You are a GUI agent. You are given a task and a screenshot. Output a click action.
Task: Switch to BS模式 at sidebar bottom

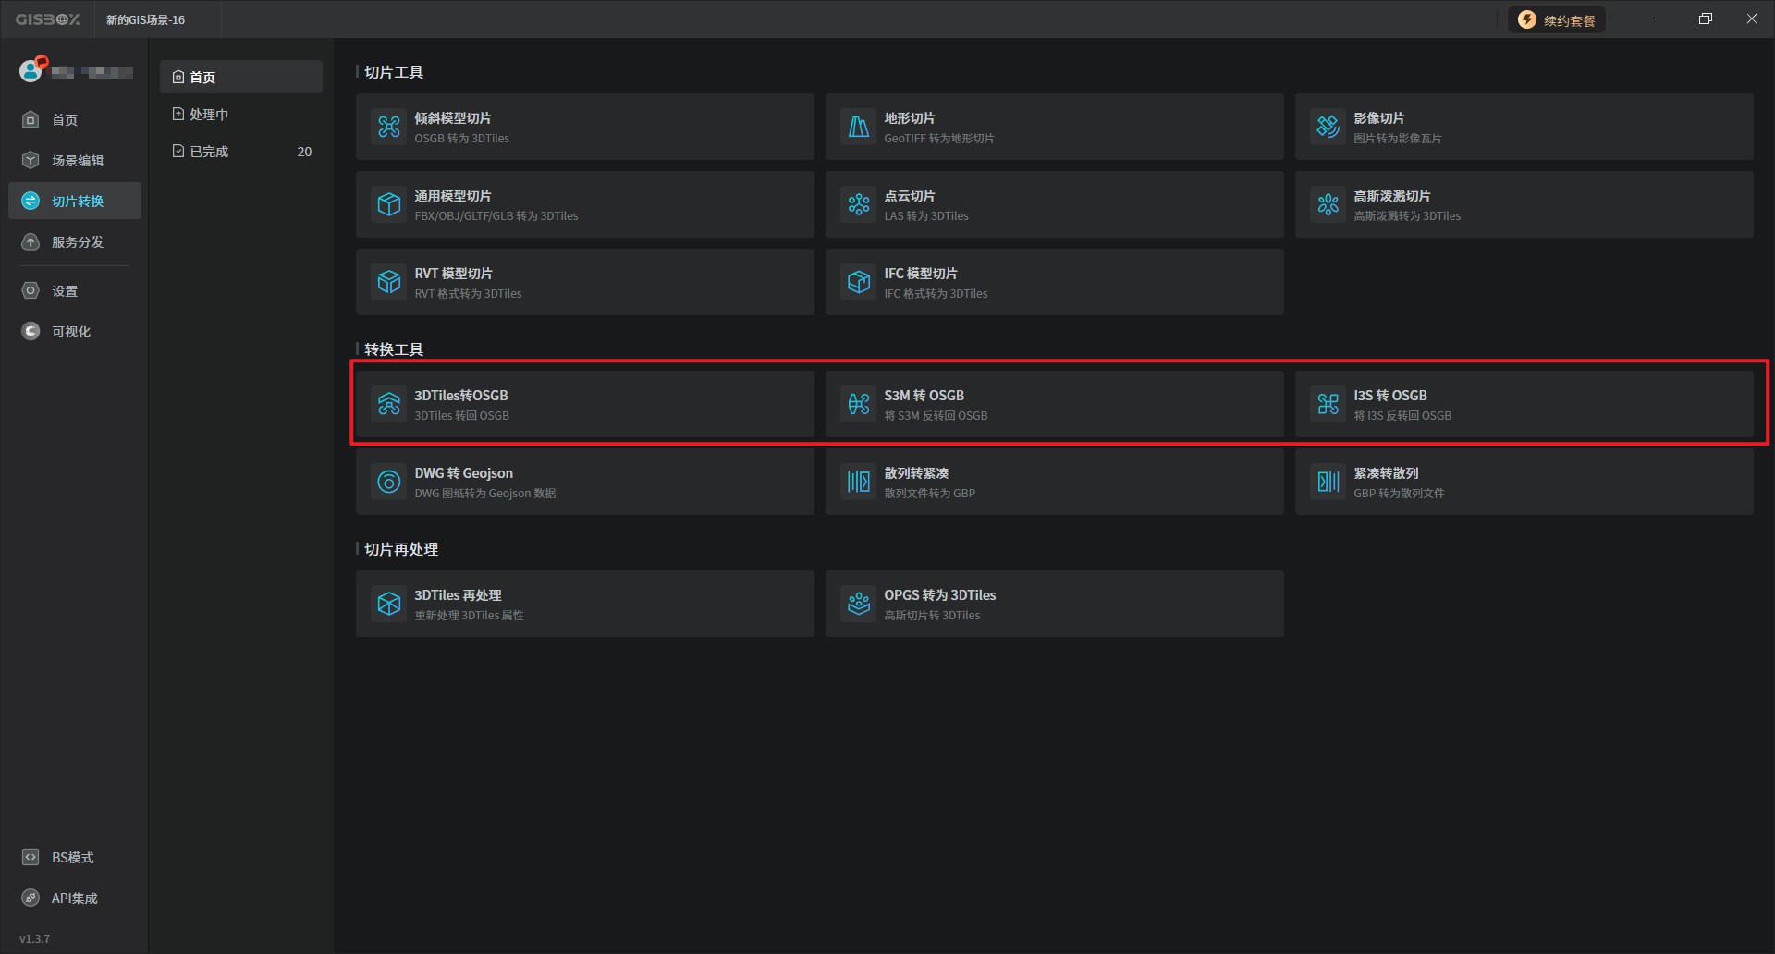(x=72, y=858)
